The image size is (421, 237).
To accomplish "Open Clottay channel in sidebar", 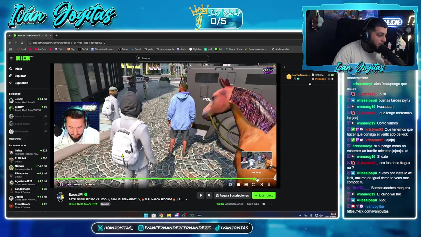I will (28, 108).
